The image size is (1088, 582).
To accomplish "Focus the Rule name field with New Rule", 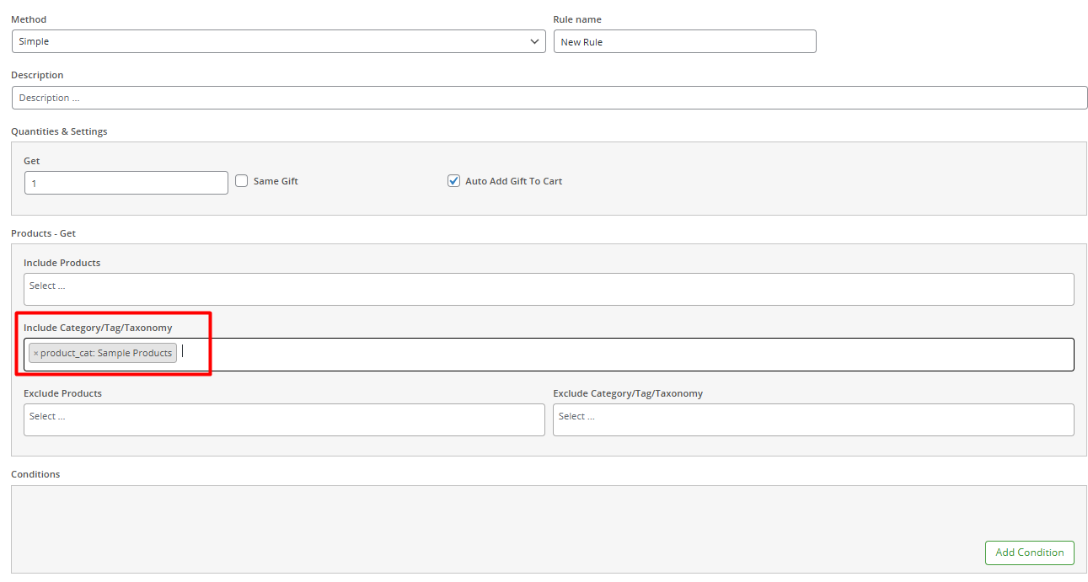I will [x=684, y=41].
